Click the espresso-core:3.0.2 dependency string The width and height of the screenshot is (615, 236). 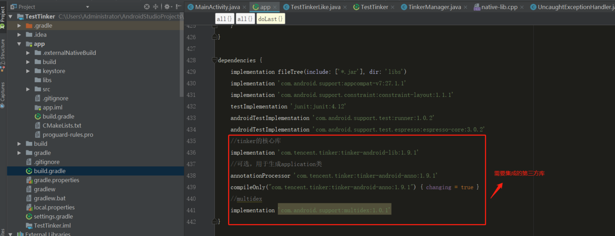click(398, 130)
